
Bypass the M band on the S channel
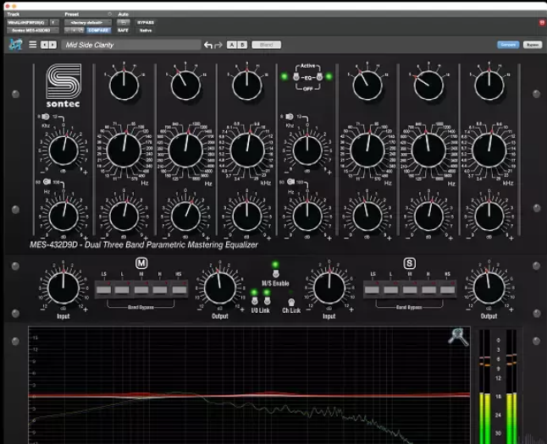click(x=410, y=289)
